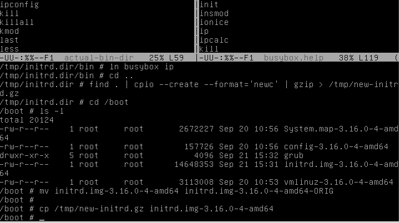Click the grub directory in the listing
Viewport: 400px width, 223px height.
click(293, 155)
